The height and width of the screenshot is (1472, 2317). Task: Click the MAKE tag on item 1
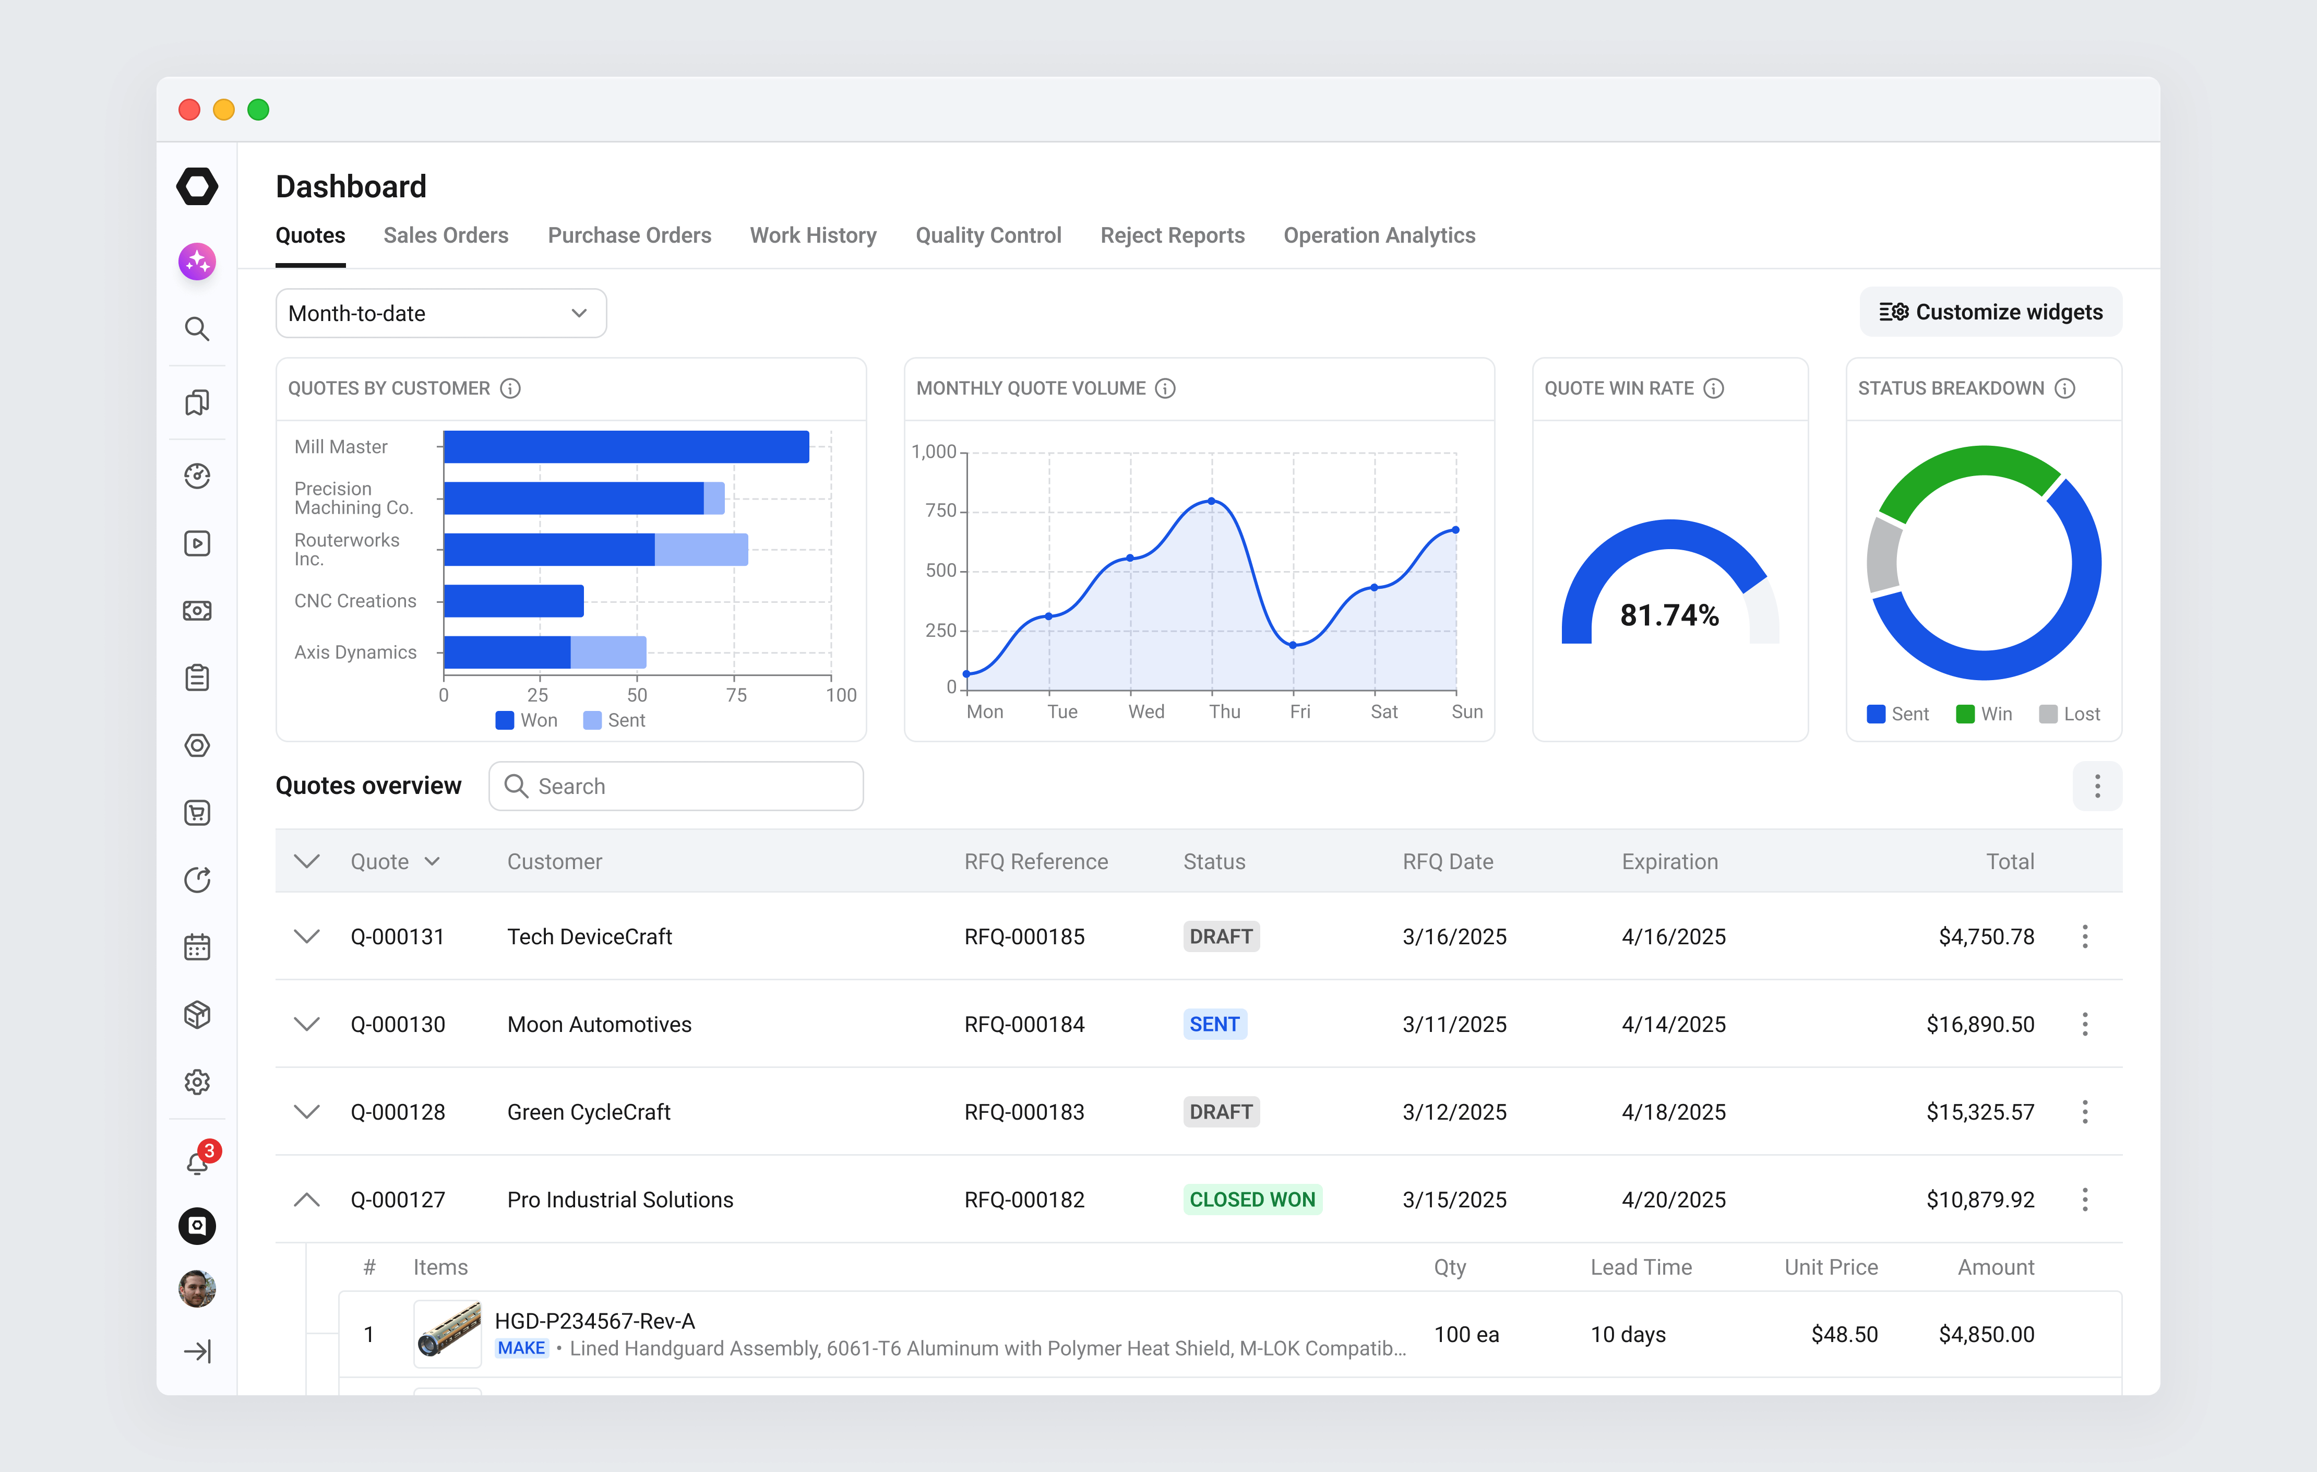pos(521,1348)
